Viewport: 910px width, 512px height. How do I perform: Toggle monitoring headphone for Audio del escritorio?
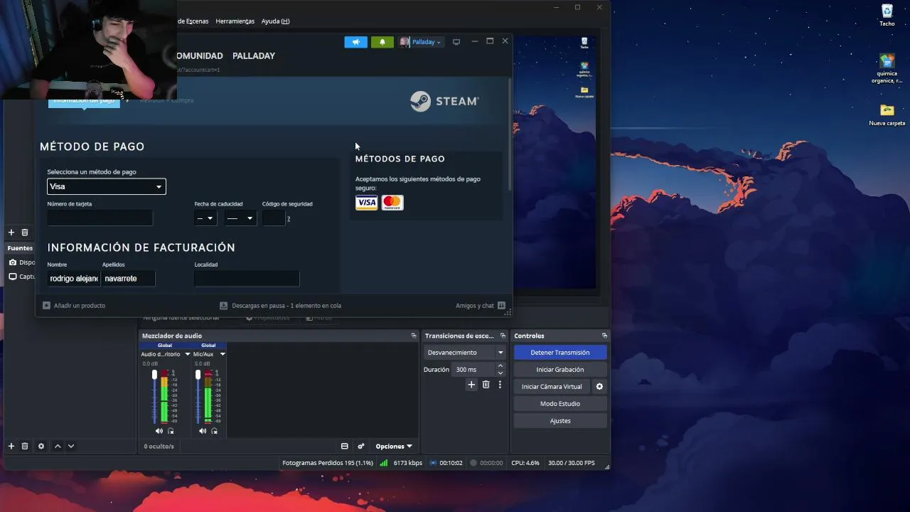click(171, 431)
